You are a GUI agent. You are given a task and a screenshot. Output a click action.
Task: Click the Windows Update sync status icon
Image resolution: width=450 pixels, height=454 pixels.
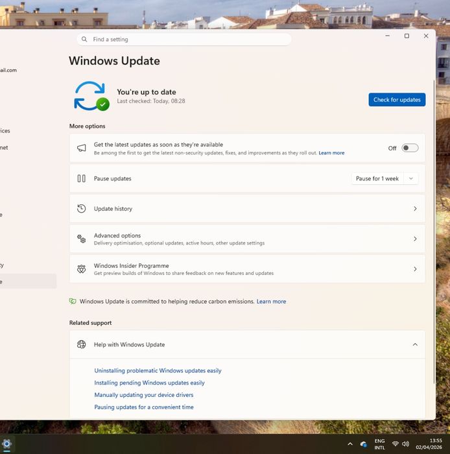(90, 96)
